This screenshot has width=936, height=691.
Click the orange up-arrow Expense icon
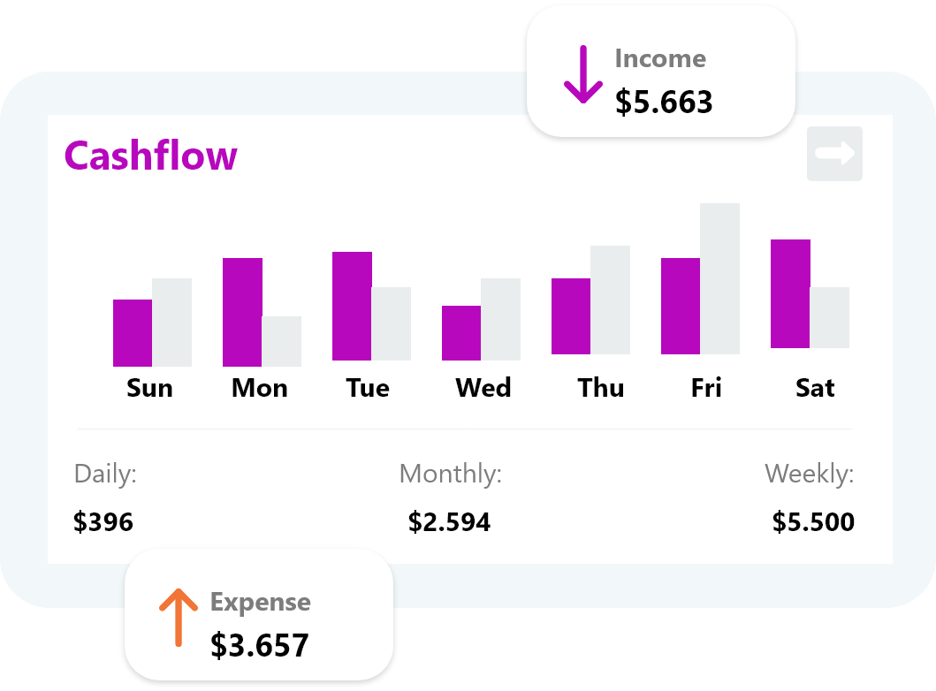178,617
